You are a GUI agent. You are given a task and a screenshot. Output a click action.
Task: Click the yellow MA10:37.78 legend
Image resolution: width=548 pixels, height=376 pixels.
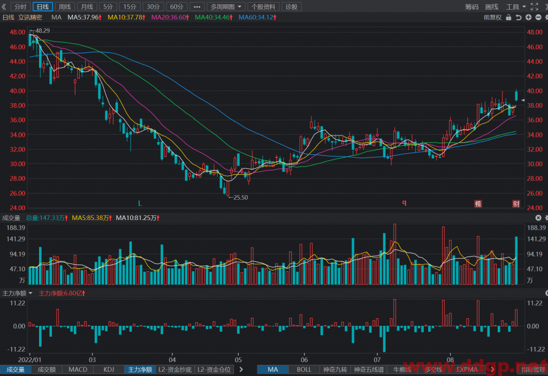pyautogui.click(x=126, y=18)
